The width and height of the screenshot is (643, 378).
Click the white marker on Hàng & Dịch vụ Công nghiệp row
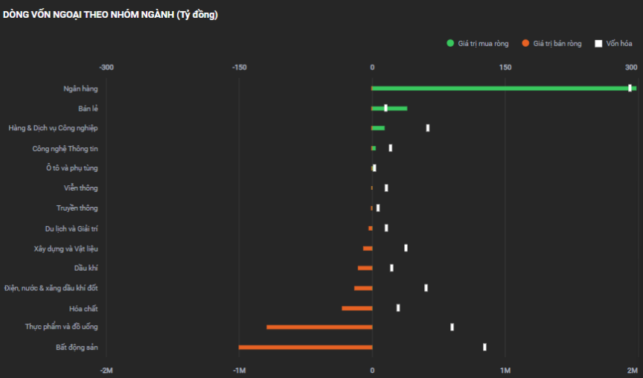pos(428,128)
